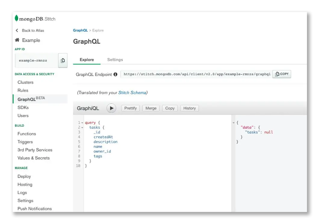
Task: Collapse line 1 query fold arrow
Action: click(82, 123)
